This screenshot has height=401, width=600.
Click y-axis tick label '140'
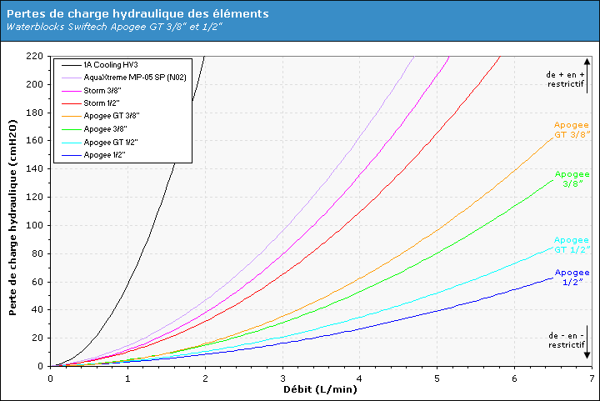tap(34, 168)
